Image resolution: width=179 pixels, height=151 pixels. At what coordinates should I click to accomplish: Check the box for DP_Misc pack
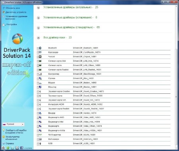(x=38, y=79)
